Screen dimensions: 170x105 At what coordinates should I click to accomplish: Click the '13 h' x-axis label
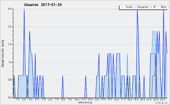(97, 99)
